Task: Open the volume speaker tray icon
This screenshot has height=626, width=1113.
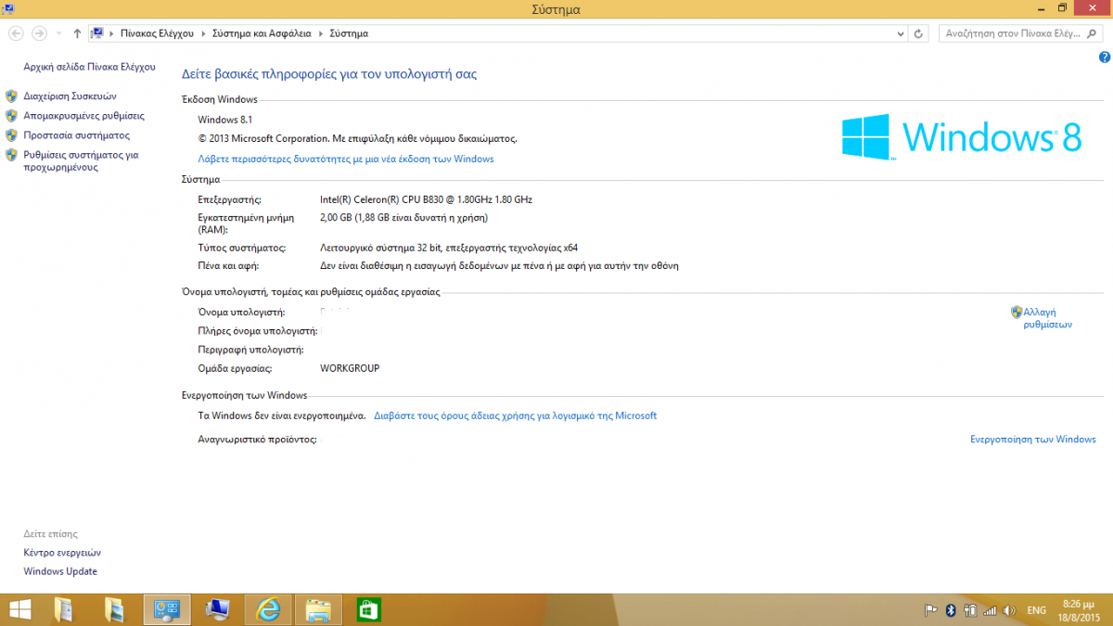Action: coord(1007,610)
